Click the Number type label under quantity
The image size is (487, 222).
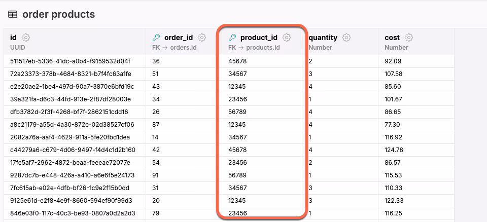[320, 48]
